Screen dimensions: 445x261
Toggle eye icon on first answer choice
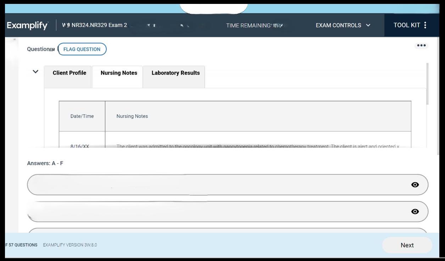coord(415,185)
